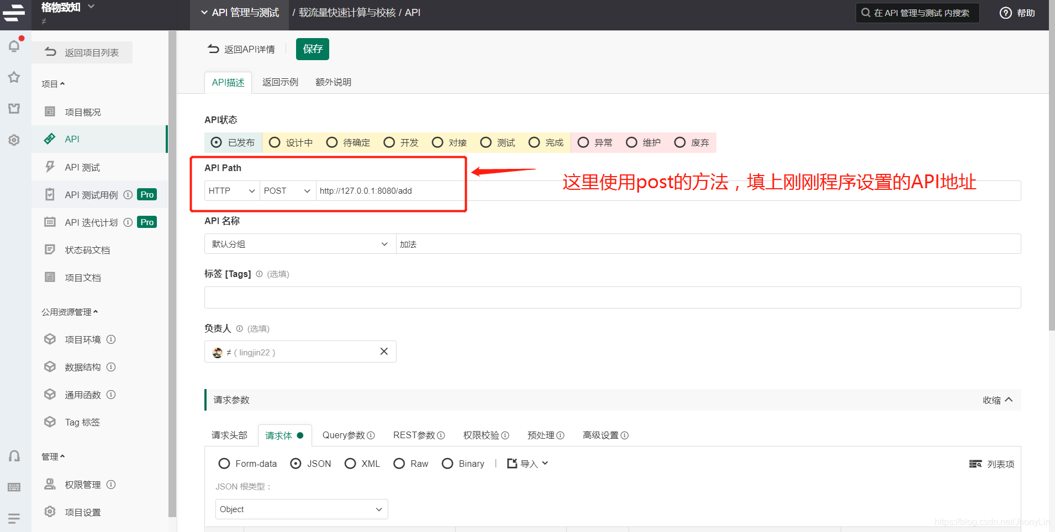Image resolution: width=1055 pixels, height=532 pixels.
Task: Click the API search box at top
Action: 917,13
